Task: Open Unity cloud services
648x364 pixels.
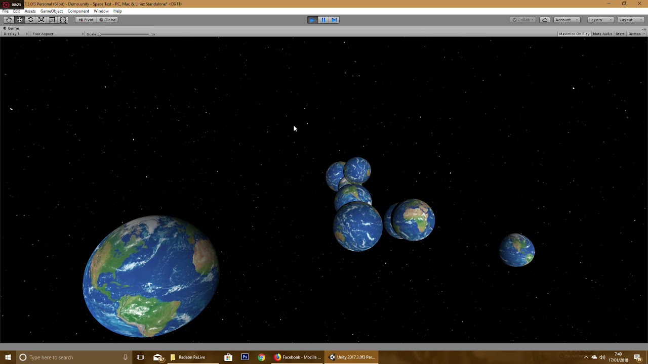Action: coord(545,20)
